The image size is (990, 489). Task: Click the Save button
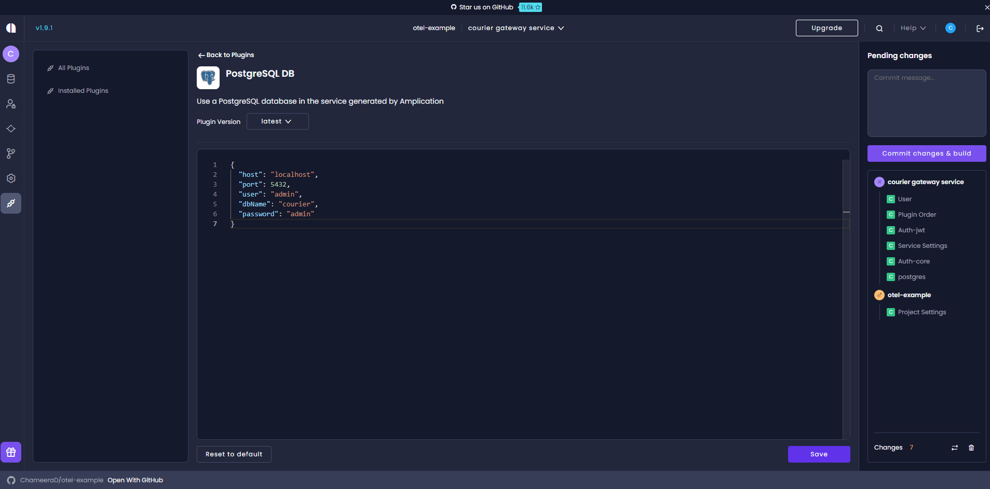pos(819,454)
